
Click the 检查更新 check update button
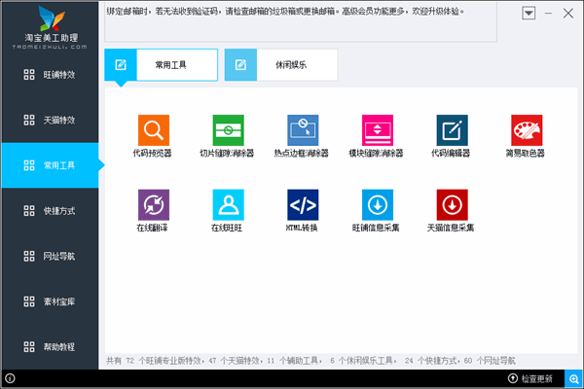point(529,378)
